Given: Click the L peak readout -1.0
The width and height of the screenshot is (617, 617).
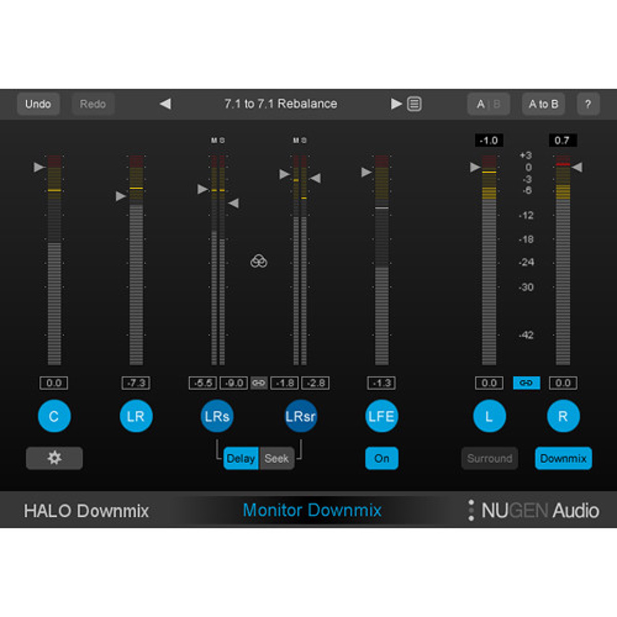Looking at the screenshot, I should coord(488,140).
